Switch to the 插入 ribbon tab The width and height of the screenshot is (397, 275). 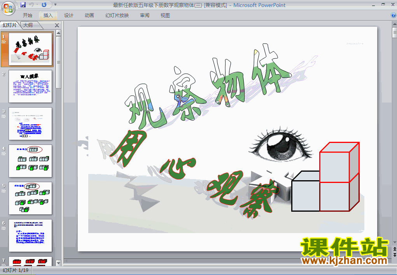coord(48,16)
